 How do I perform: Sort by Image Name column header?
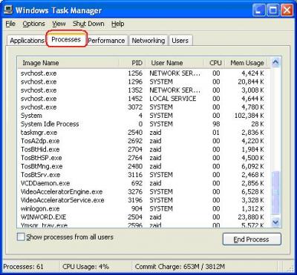tap(68, 63)
